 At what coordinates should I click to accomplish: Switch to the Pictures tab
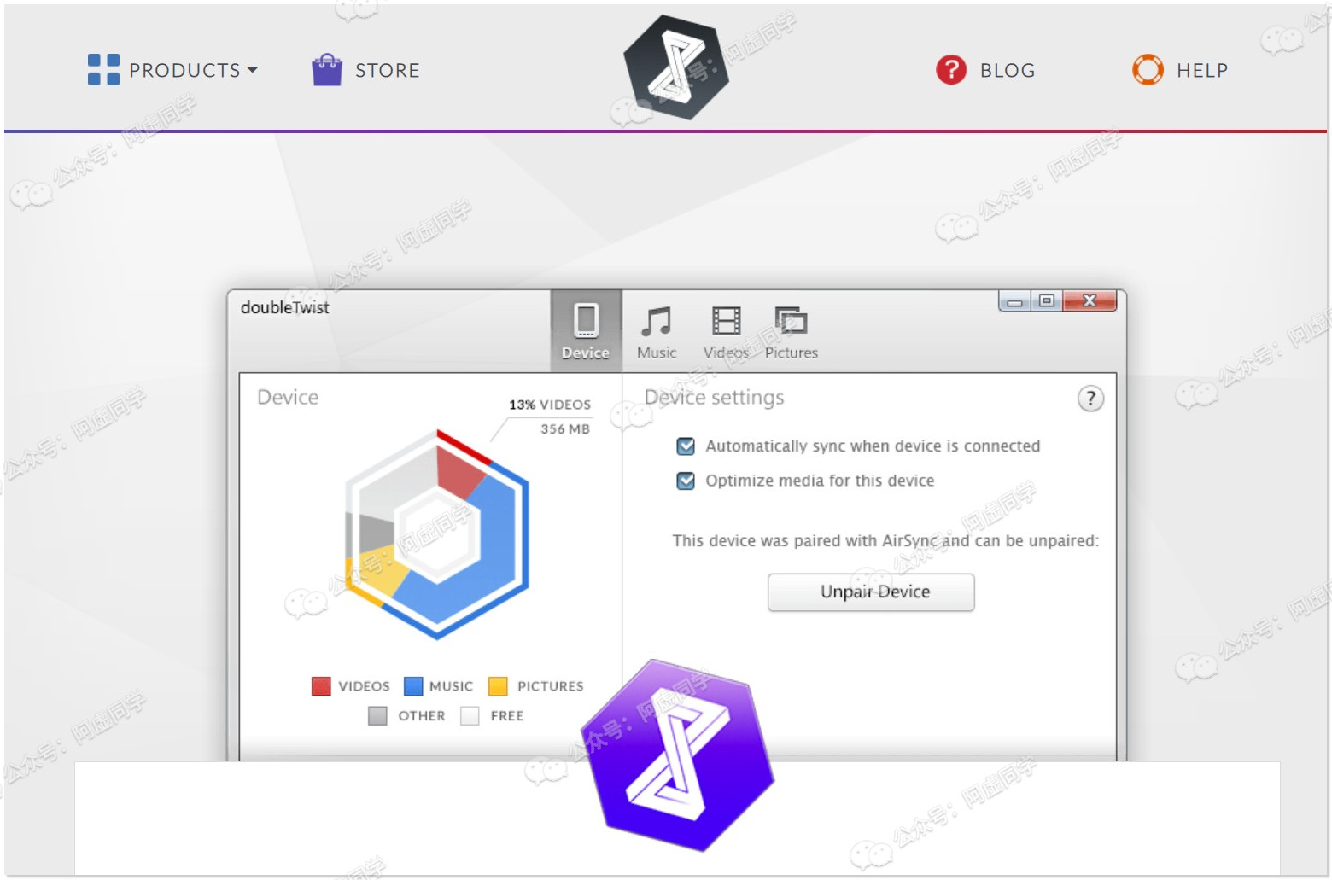pos(792,333)
